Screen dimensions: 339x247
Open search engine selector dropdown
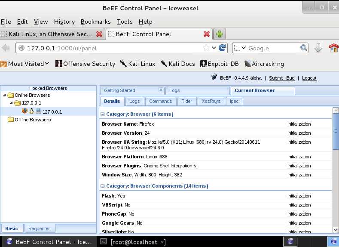(x=240, y=48)
